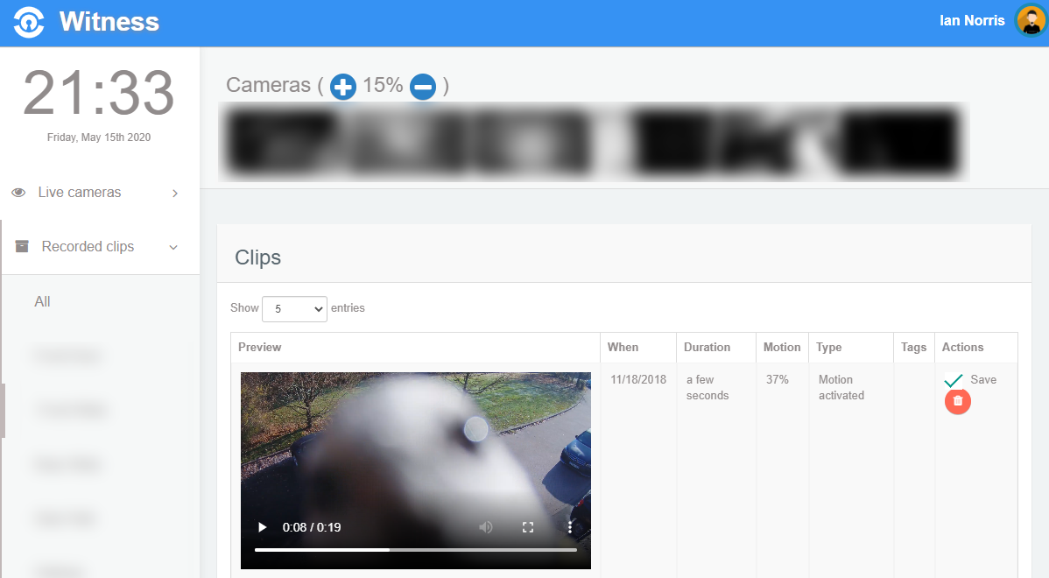Sort the table by Duration column
The width and height of the screenshot is (1049, 578).
707,348
